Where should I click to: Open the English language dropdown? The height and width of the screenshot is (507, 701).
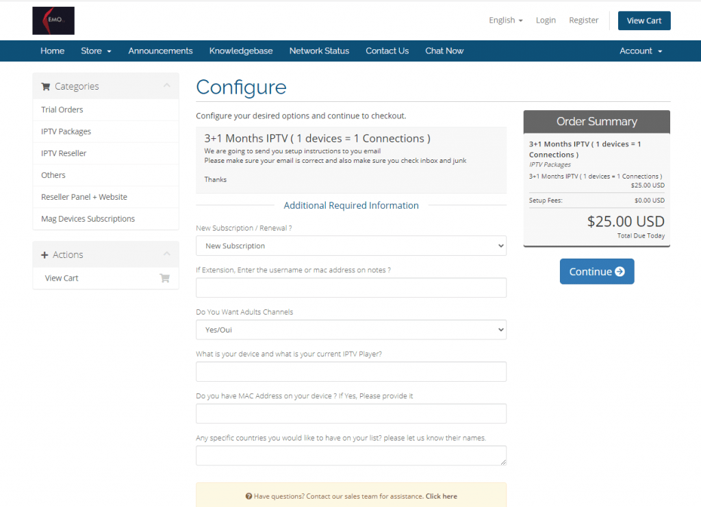click(x=506, y=20)
